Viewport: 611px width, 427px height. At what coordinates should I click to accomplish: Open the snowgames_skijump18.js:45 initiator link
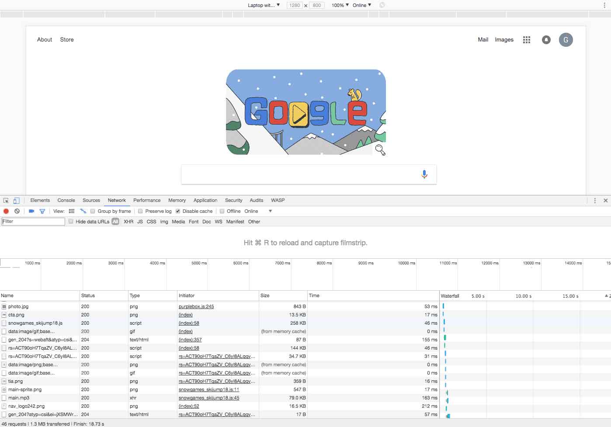point(208,398)
